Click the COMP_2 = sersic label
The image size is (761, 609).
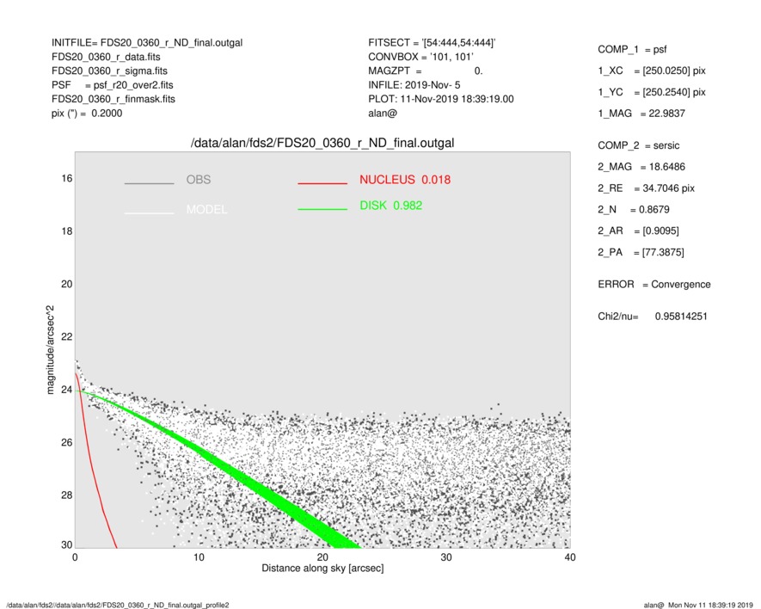(638, 145)
